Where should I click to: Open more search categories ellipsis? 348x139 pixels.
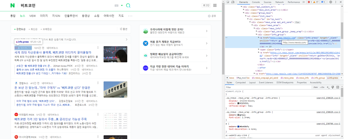coord(130,16)
